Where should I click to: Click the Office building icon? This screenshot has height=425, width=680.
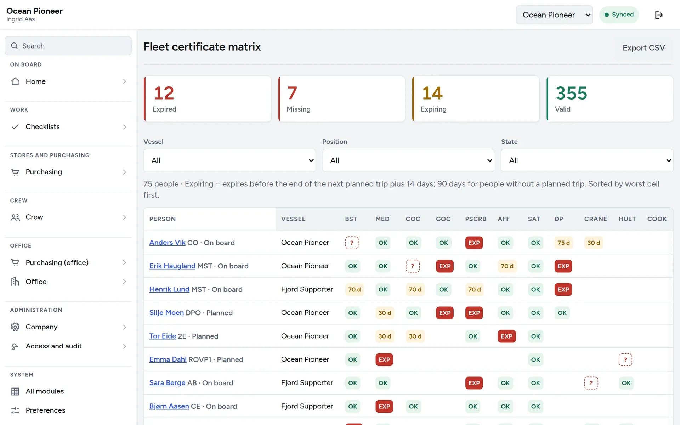tap(15, 282)
